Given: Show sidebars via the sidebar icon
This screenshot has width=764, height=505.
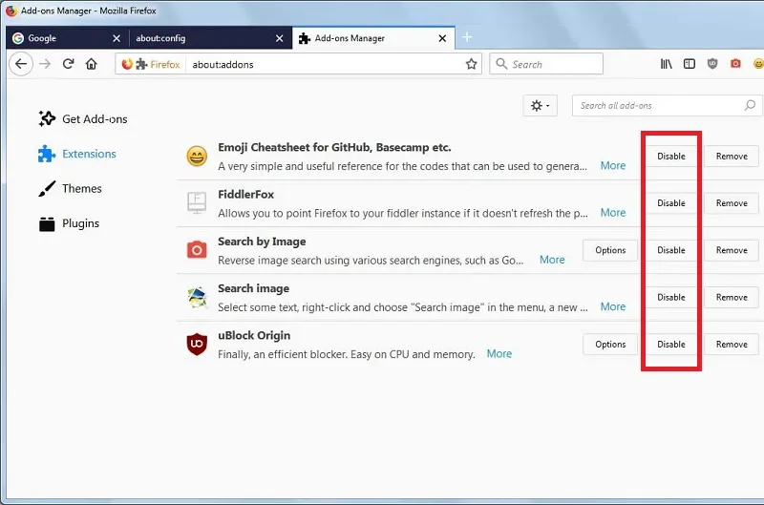Looking at the screenshot, I should coord(689,64).
